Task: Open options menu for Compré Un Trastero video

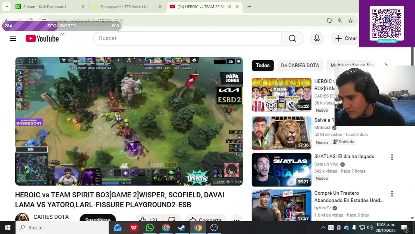Action: [x=392, y=194]
